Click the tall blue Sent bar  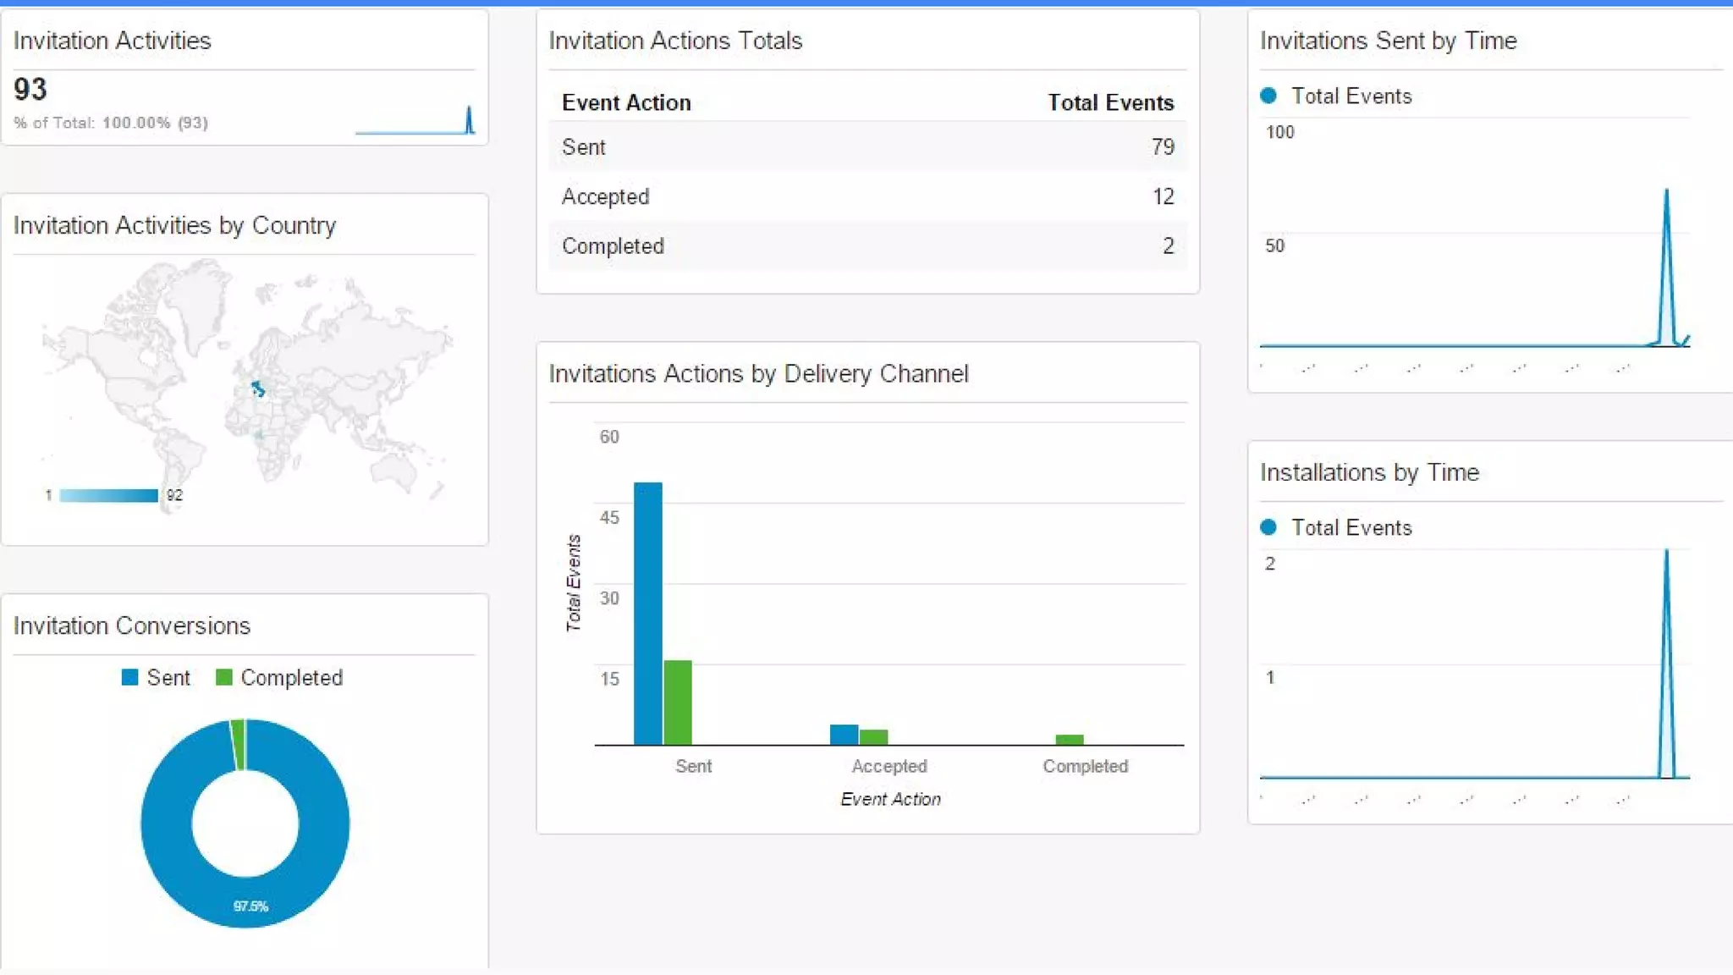pyautogui.click(x=647, y=613)
